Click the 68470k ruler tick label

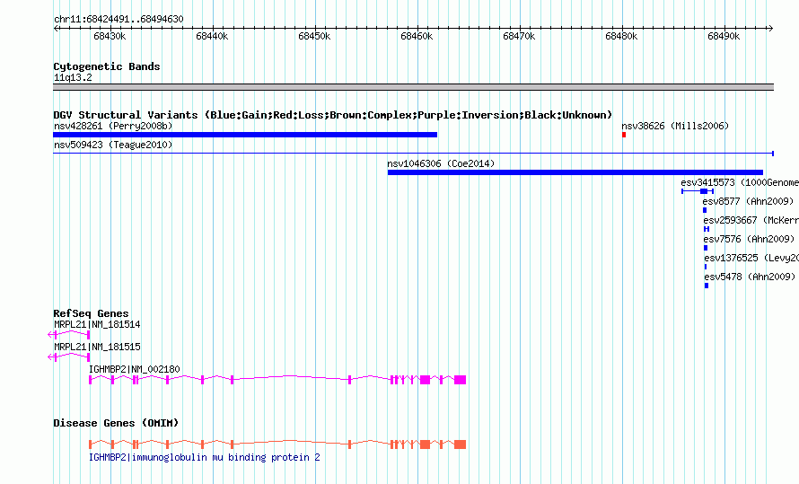[519, 36]
